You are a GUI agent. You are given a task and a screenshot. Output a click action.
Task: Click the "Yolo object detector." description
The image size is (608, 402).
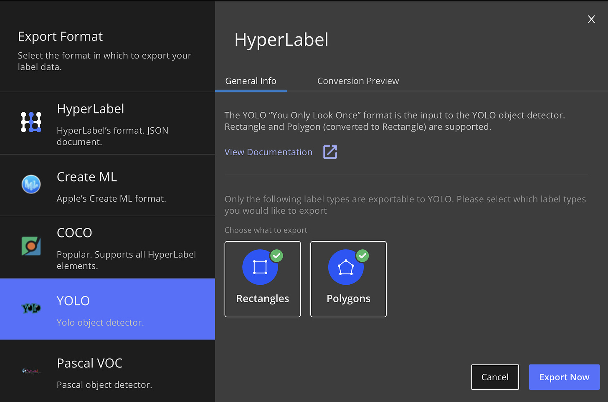100,322
